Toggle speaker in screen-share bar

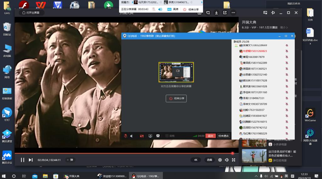[x=160, y=9]
